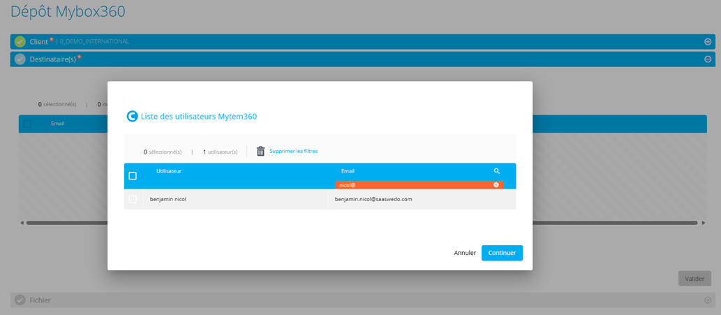Image resolution: width=721 pixels, height=315 pixels.
Task: Expand the Client section with the plus icon
Action: [x=708, y=42]
